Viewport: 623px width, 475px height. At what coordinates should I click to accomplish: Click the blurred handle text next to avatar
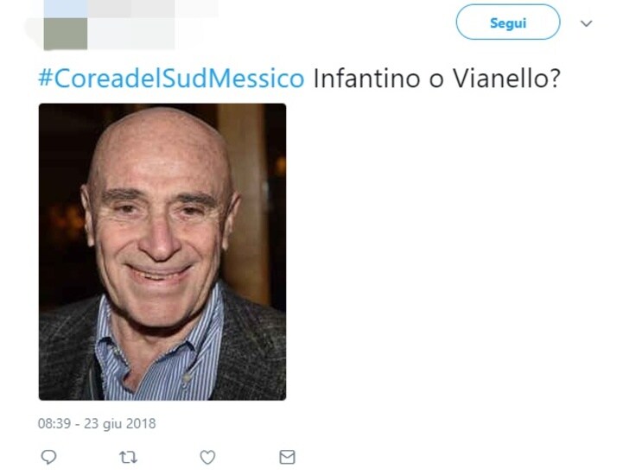(131, 34)
